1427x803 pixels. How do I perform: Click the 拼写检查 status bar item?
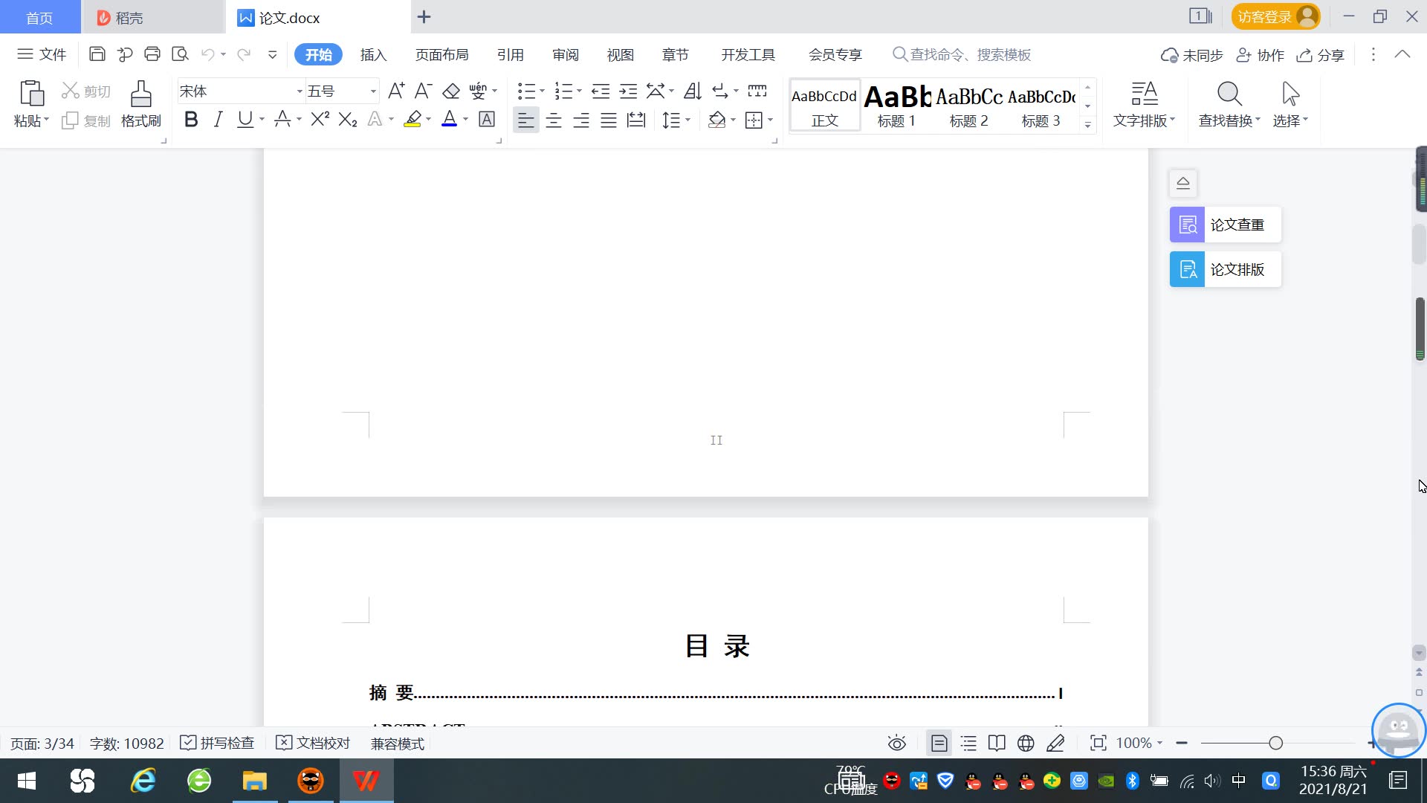coord(218,744)
